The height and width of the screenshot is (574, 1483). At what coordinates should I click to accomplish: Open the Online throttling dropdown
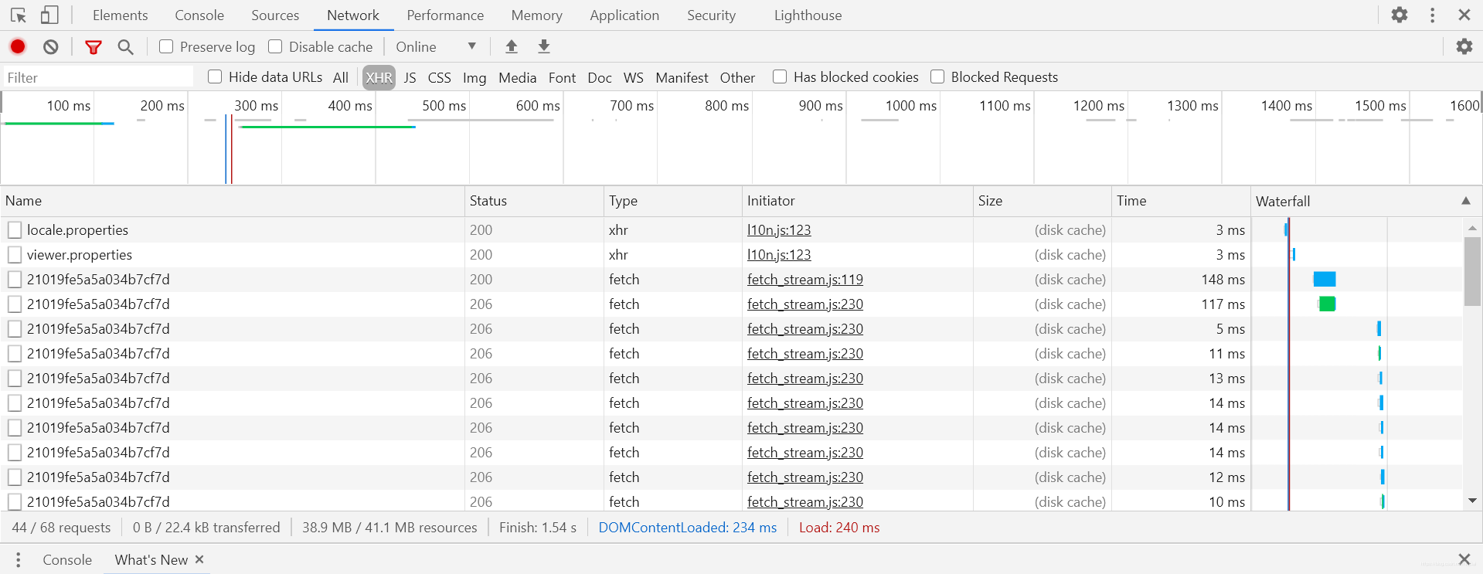[436, 47]
